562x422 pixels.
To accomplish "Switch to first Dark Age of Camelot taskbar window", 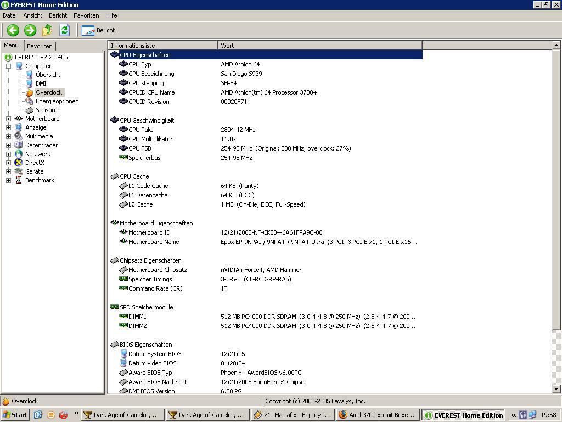I will [x=123, y=415].
